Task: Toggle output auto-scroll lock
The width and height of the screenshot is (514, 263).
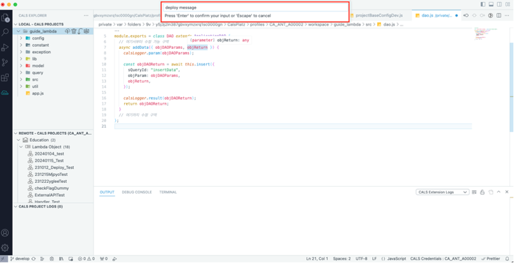Action: pos(482,192)
